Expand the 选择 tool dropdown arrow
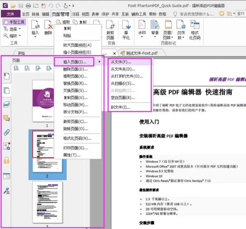Viewport: 246px width, 229px height. pyautogui.click(x=20, y=29)
